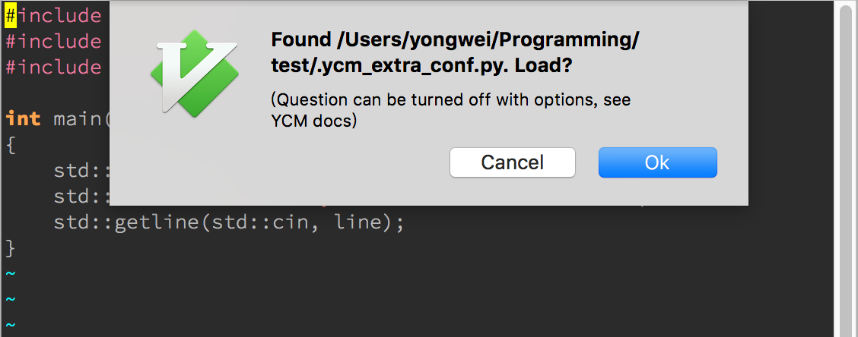Click the first cyan tilde line
This screenshot has width=858, height=337.
pos(11,274)
